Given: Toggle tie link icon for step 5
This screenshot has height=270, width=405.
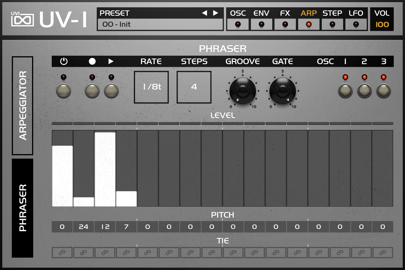Looking at the screenshot, I should click(148, 253).
